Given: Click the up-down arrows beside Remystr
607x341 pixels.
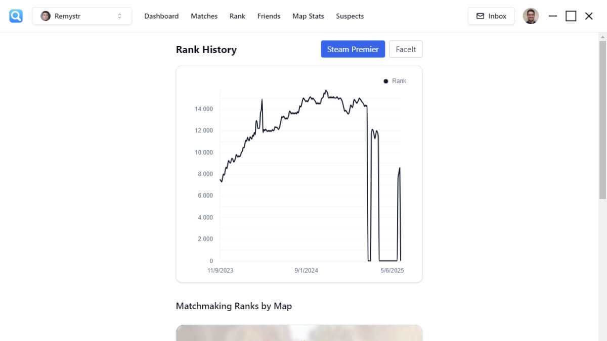Looking at the screenshot, I should pyautogui.click(x=121, y=16).
